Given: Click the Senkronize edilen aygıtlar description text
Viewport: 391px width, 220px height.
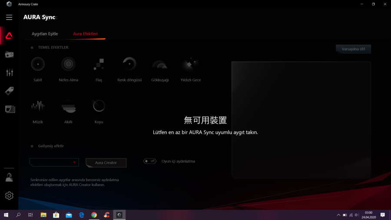Looking at the screenshot, I should click(75, 182).
